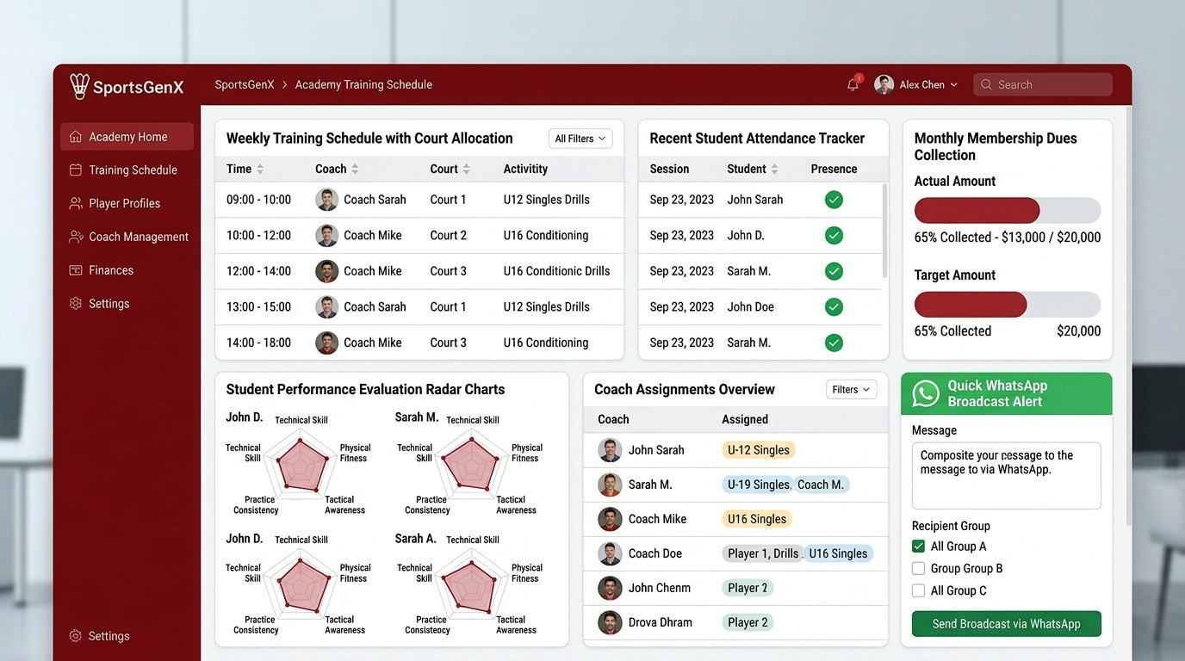Click Finances card icon in sidebar
The width and height of the screenshot is (1185, 661).
76,270
